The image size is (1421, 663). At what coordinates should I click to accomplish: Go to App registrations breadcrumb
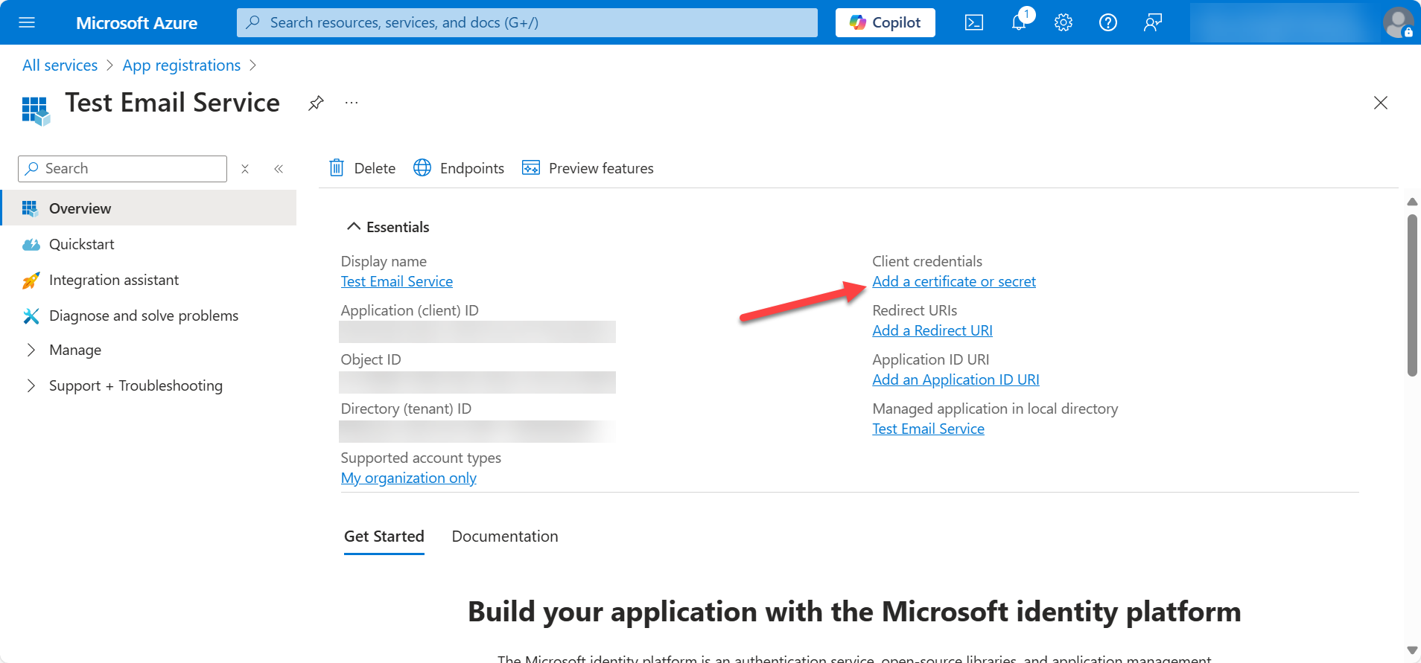click(182, 65)
